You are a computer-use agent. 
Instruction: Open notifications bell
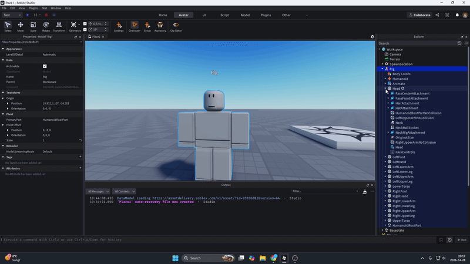tap(457, 15)
